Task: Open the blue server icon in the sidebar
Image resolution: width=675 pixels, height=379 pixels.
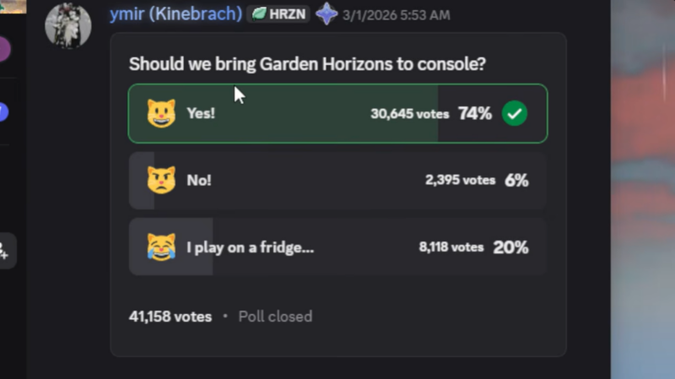Action: coord(3,111)
